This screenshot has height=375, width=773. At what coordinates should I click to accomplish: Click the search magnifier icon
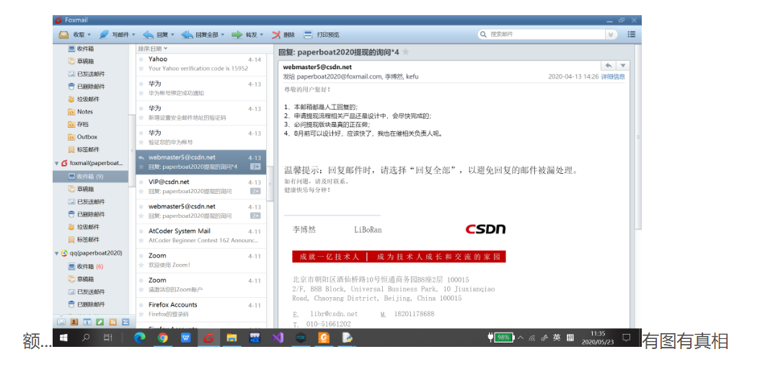click(x=484, y=35)
